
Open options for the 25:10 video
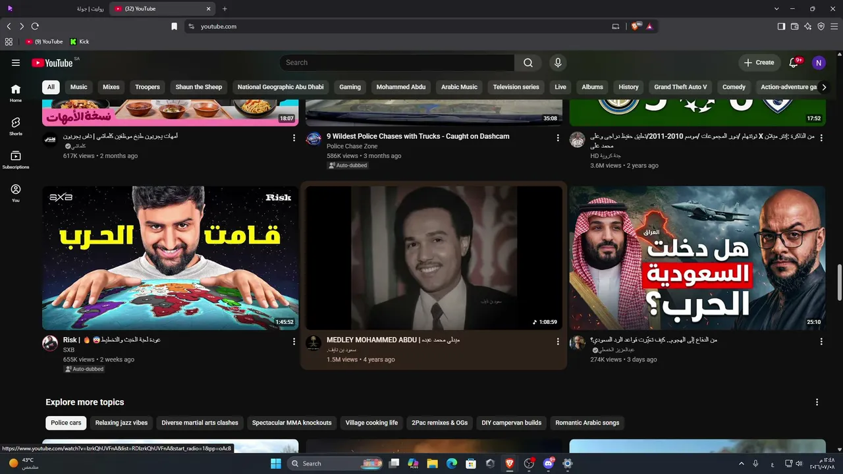[821, 342]
